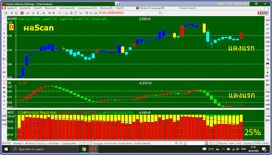Open the Update(I) menu
This screenshot has width=272, height=155.
12,8
